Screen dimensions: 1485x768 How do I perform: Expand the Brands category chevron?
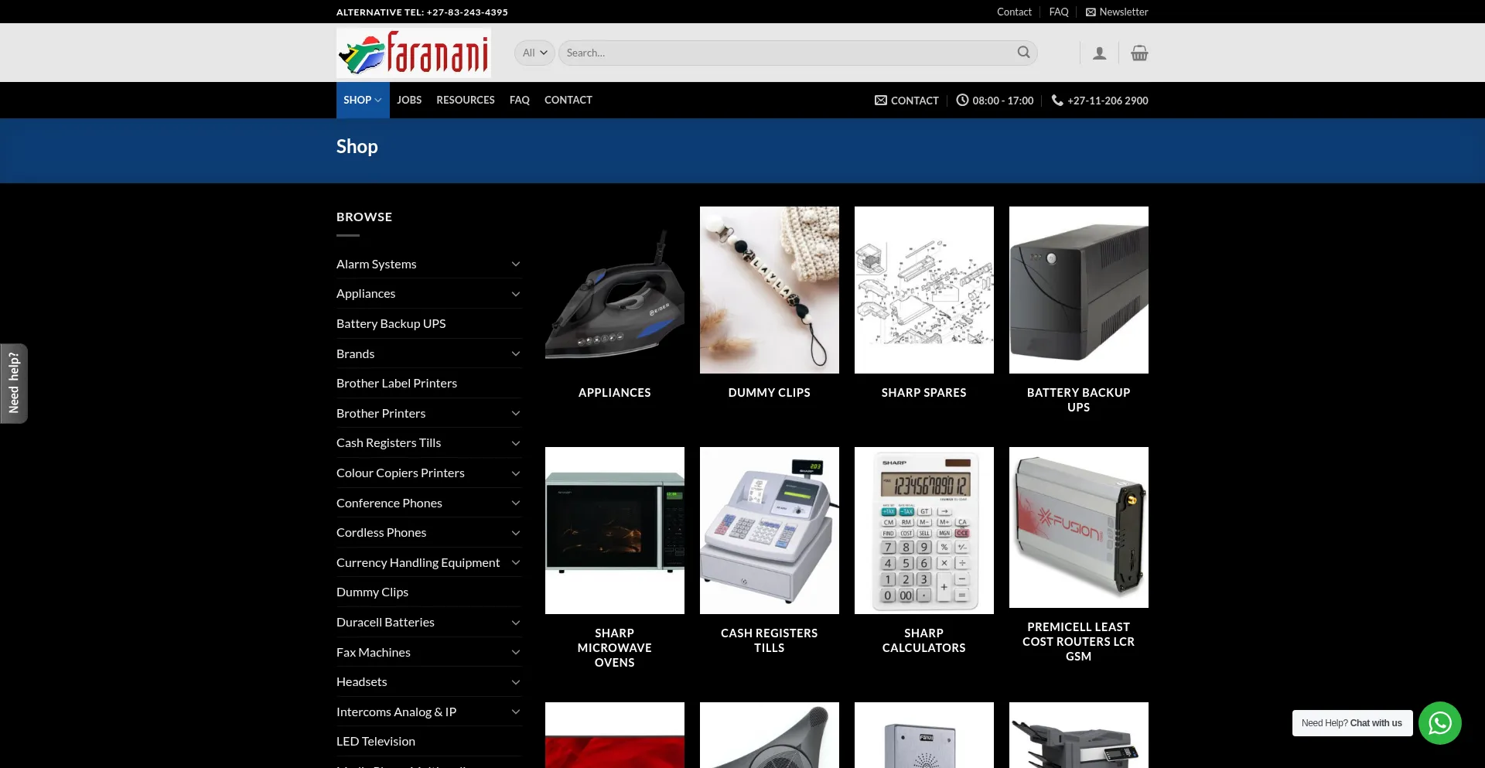(x=516, y=354)
